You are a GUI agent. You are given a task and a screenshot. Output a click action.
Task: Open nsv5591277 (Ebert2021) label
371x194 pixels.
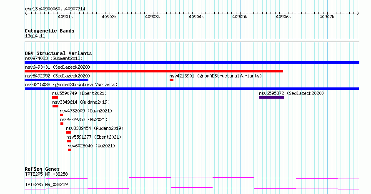coord(94,137)
